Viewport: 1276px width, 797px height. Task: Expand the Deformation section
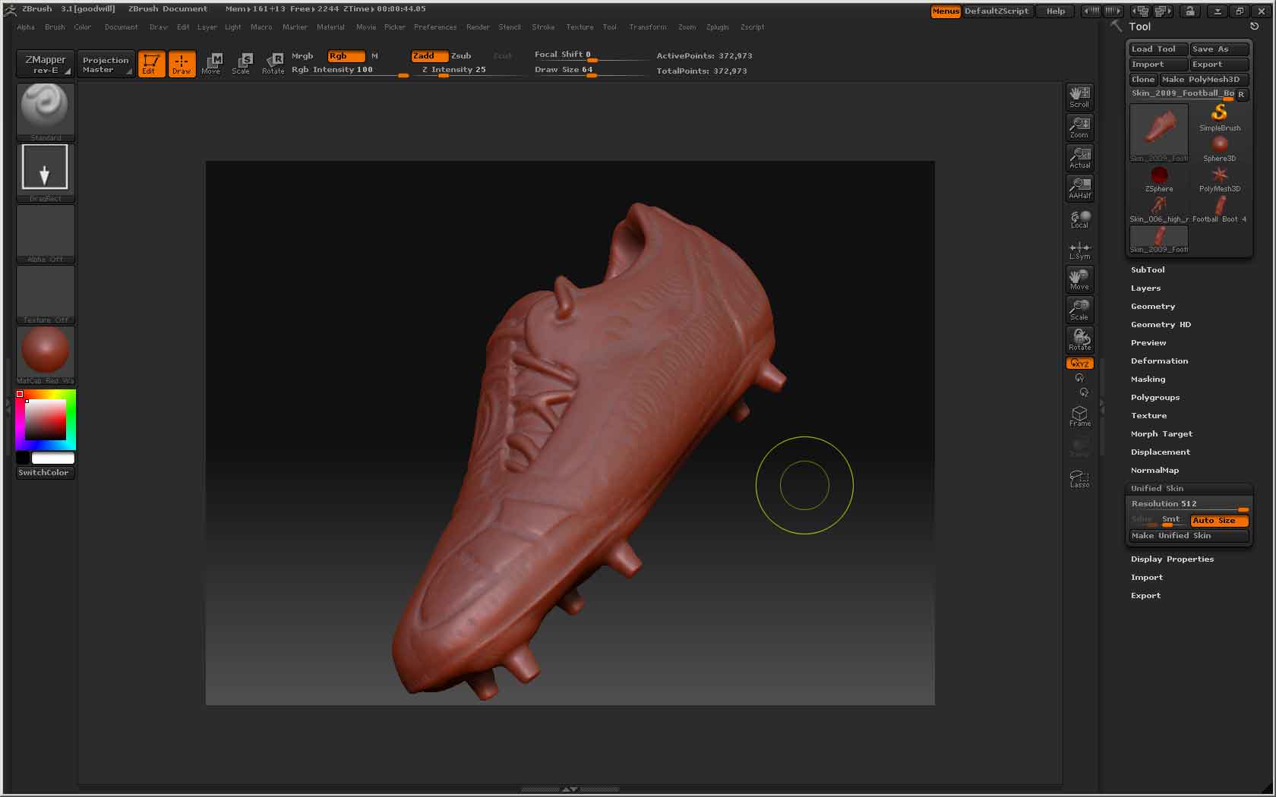coord(1159,361)
